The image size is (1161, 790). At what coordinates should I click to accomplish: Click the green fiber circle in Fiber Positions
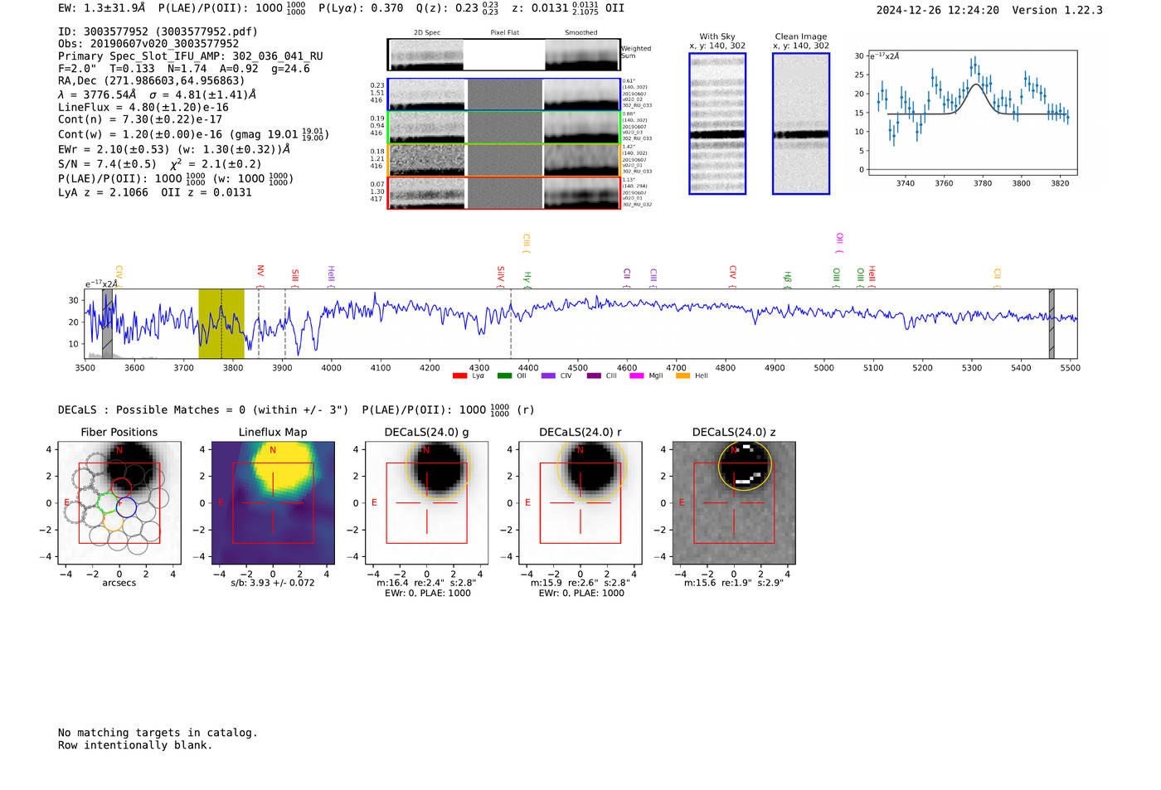[108, 502]
